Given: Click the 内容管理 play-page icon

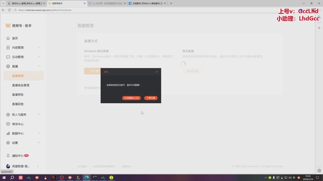Looking at the screenshot, I should [x=8, y=47].
